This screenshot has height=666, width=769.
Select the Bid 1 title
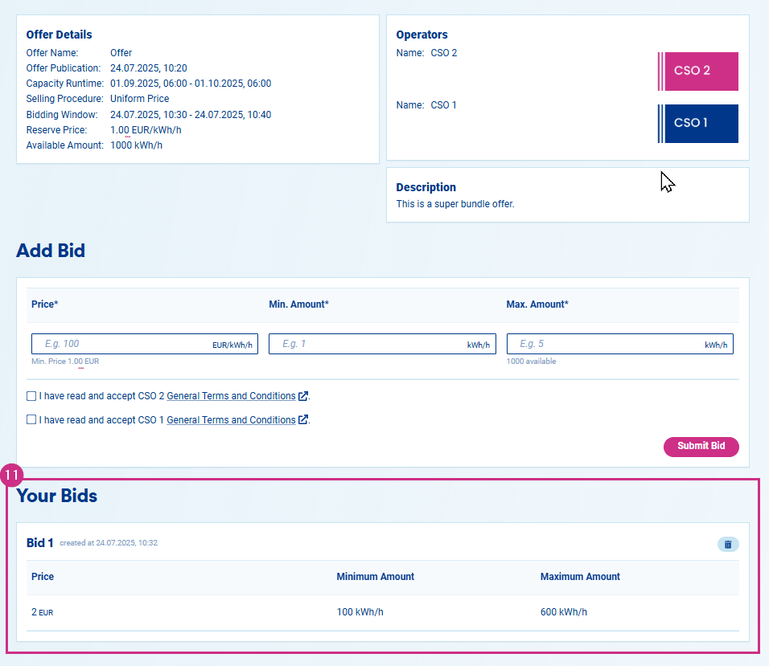click(40, 543)
